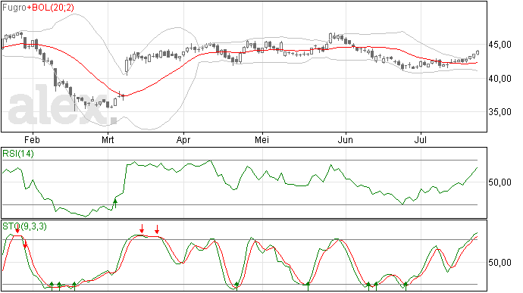Click the 50,00 value on the STO panel
Screen dimensions: 523x293
click(500, 263)
